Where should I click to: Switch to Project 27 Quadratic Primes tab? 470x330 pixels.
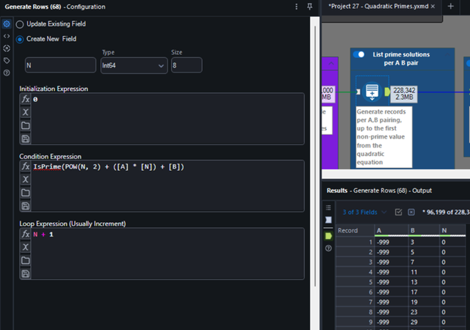(378, 7)
